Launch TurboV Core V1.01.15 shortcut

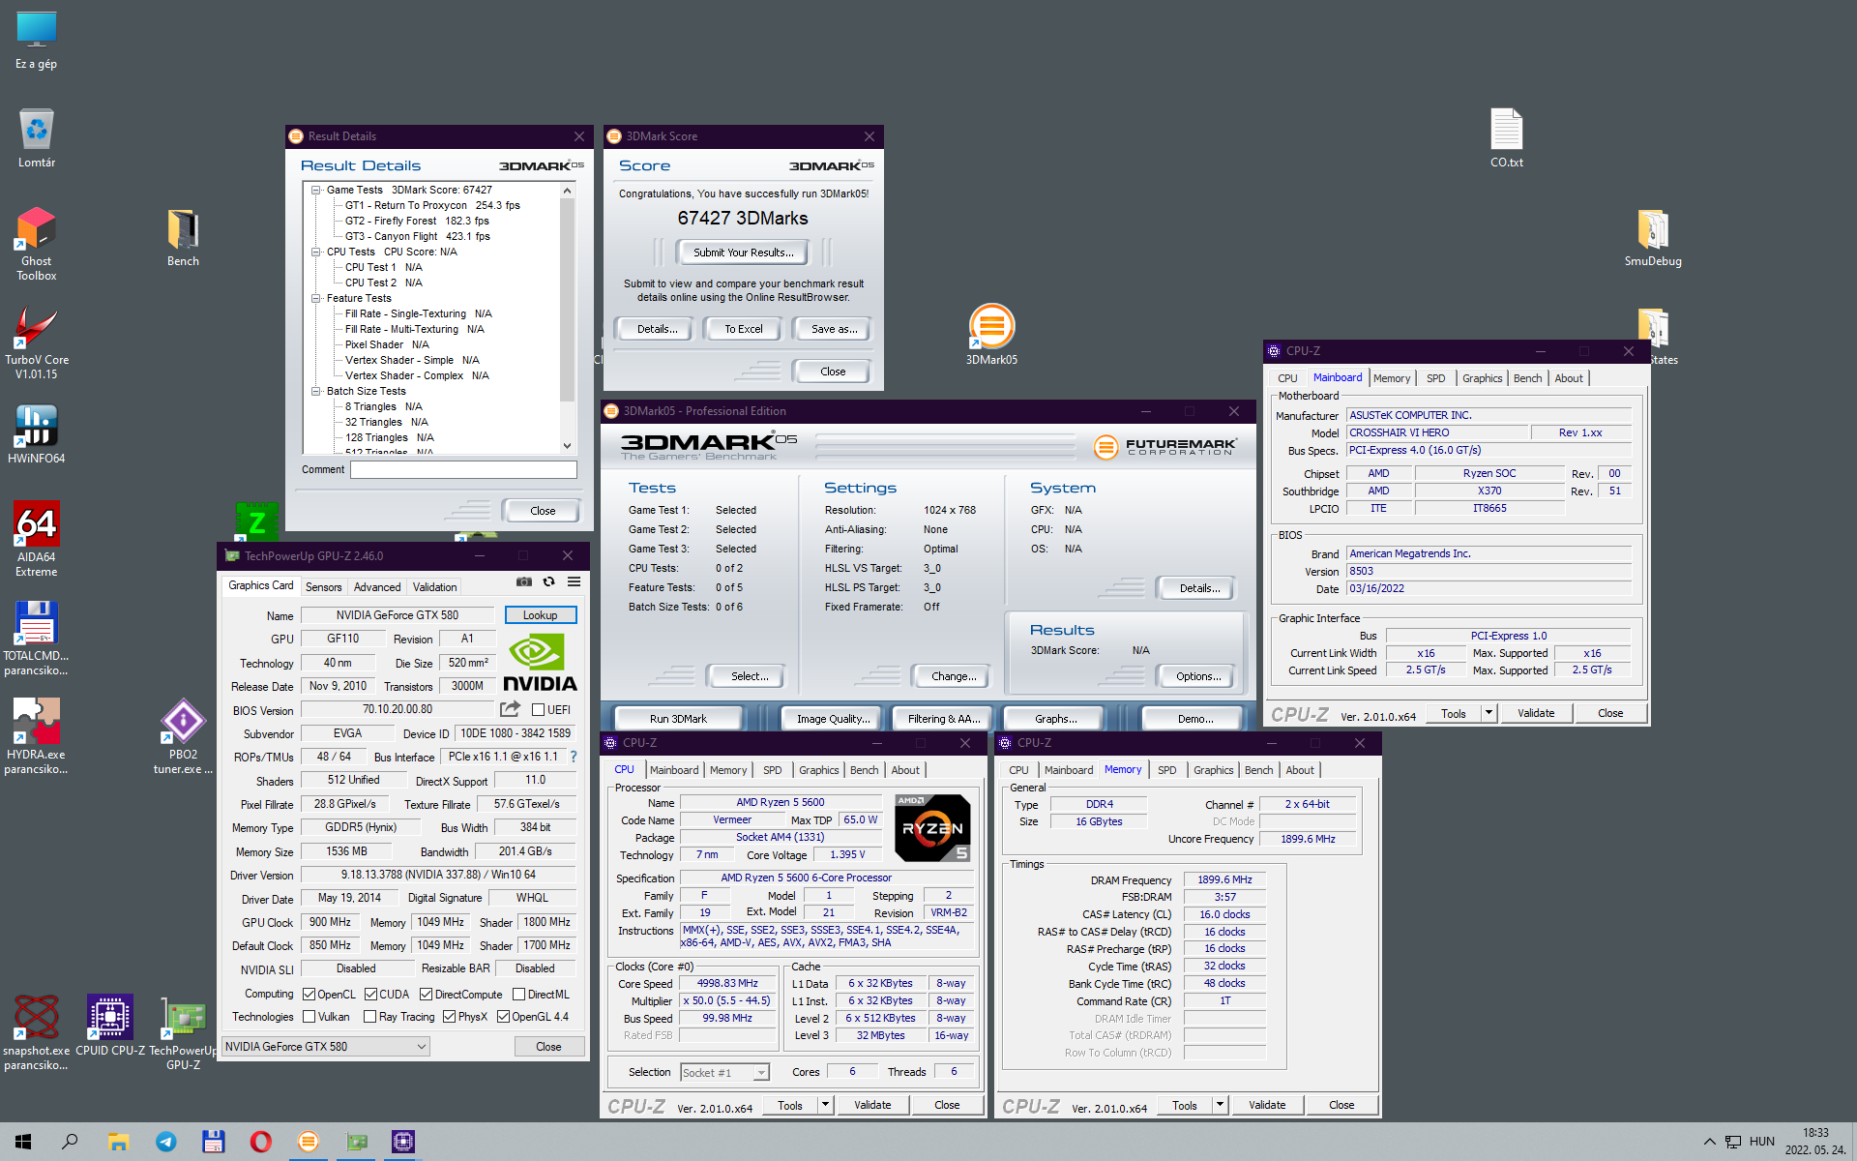[37, 343]
